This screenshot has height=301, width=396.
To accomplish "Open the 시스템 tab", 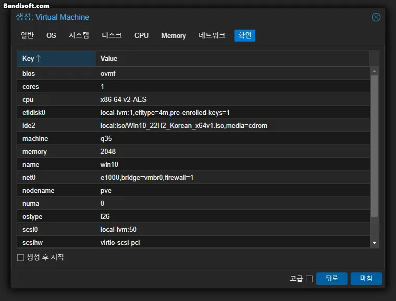I will coord(79,35).
